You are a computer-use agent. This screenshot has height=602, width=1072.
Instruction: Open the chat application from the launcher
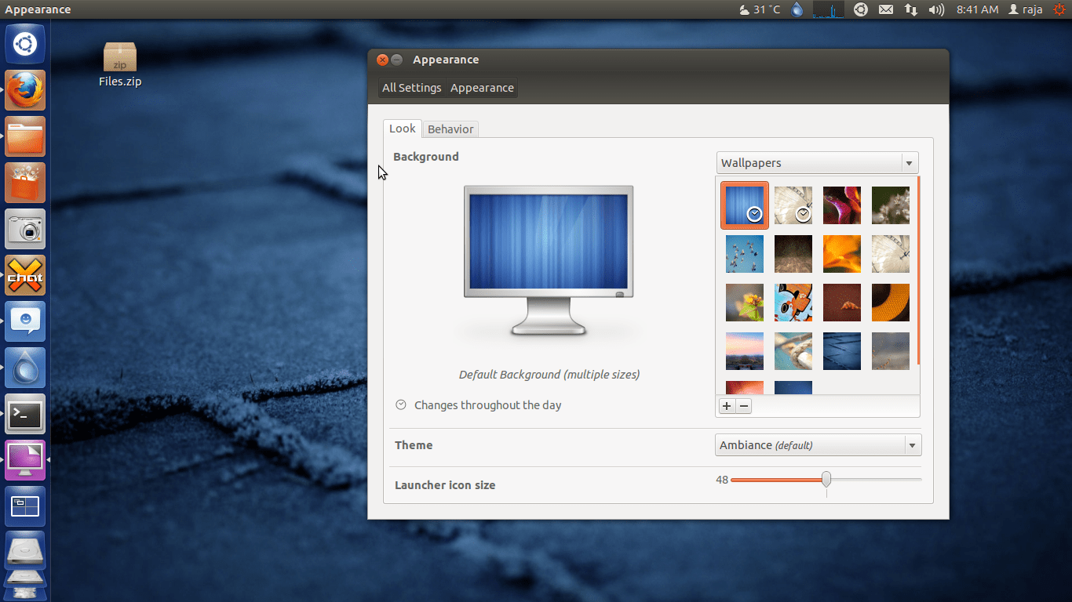[x=25, y=275]
